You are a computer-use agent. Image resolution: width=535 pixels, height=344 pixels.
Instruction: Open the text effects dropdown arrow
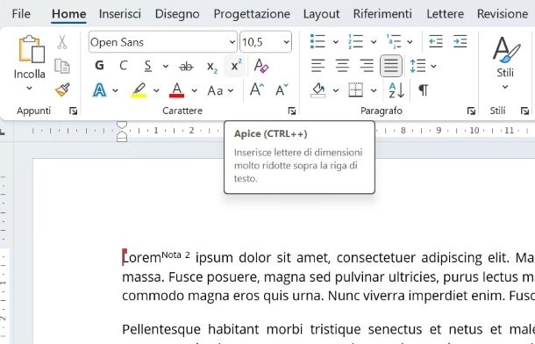tap(115, 90)
